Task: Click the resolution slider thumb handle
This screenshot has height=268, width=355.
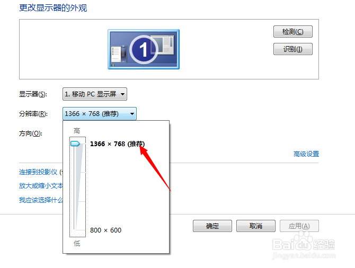Action: click(x=75, y=144)
